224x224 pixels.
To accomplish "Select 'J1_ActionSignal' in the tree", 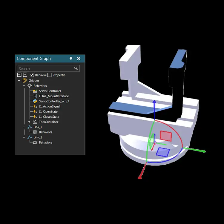I will [50, 106].
